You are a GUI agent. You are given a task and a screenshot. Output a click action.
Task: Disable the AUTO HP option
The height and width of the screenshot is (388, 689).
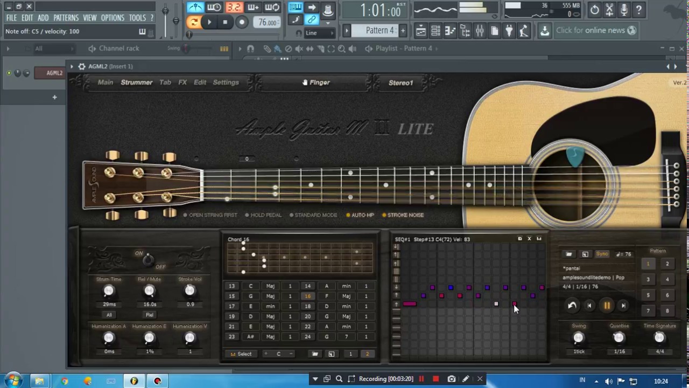[360, 215]
